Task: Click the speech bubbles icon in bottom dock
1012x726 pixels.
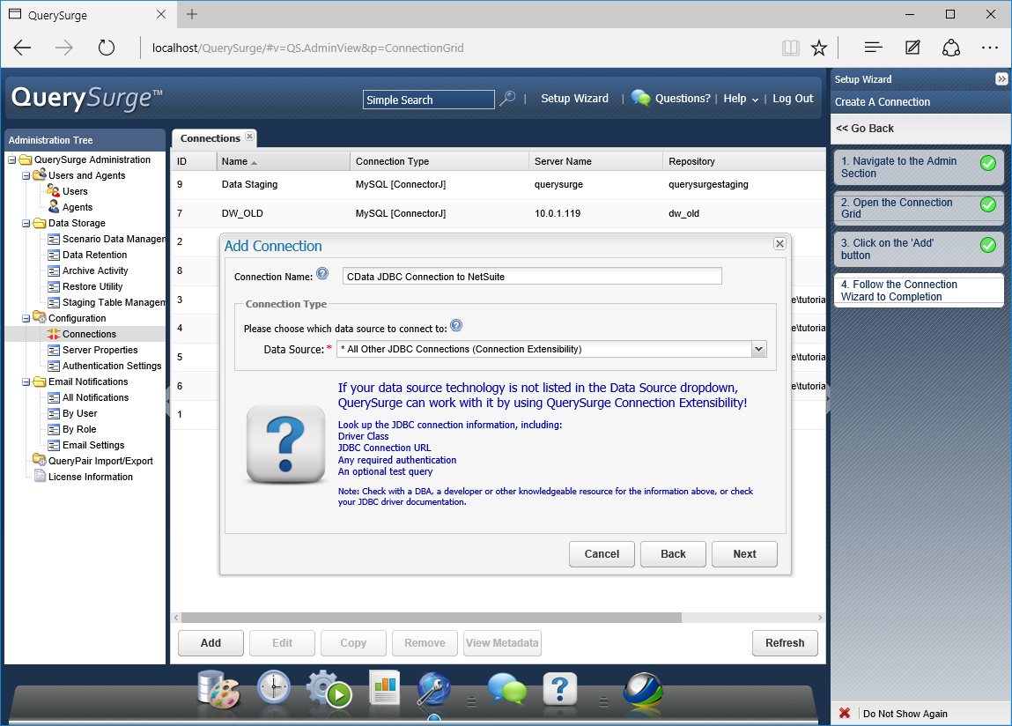Action: coord(506,689)
